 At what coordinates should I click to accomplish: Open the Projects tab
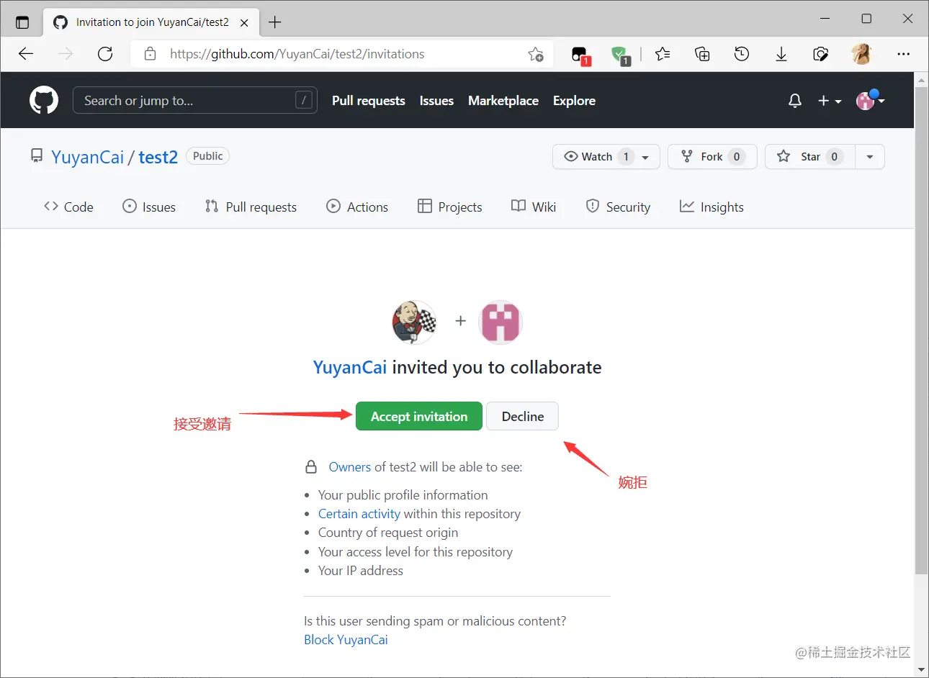[450, 207]
